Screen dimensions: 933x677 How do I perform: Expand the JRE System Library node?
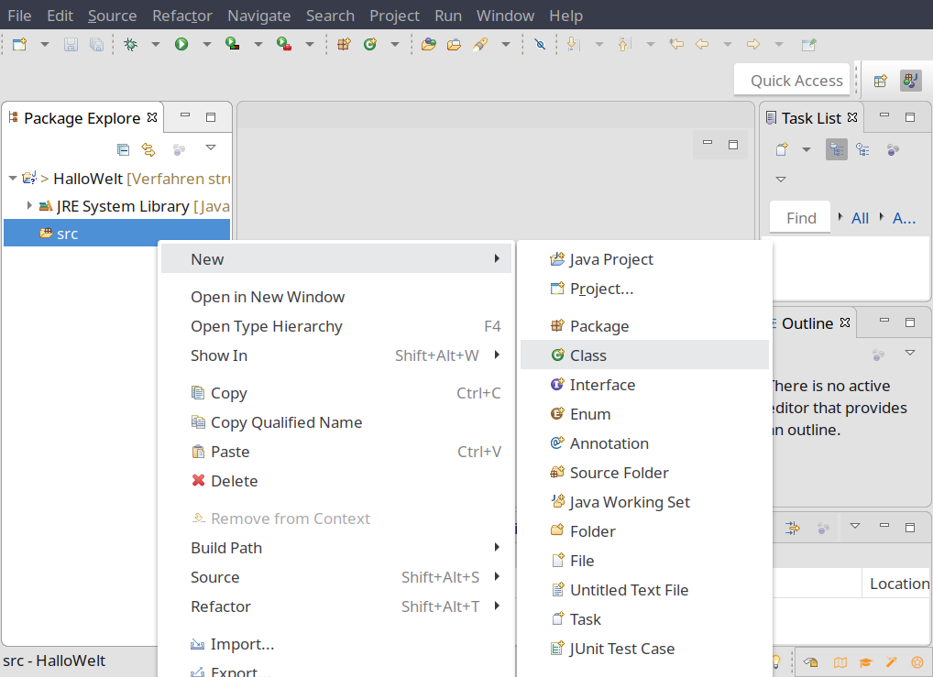29,206
